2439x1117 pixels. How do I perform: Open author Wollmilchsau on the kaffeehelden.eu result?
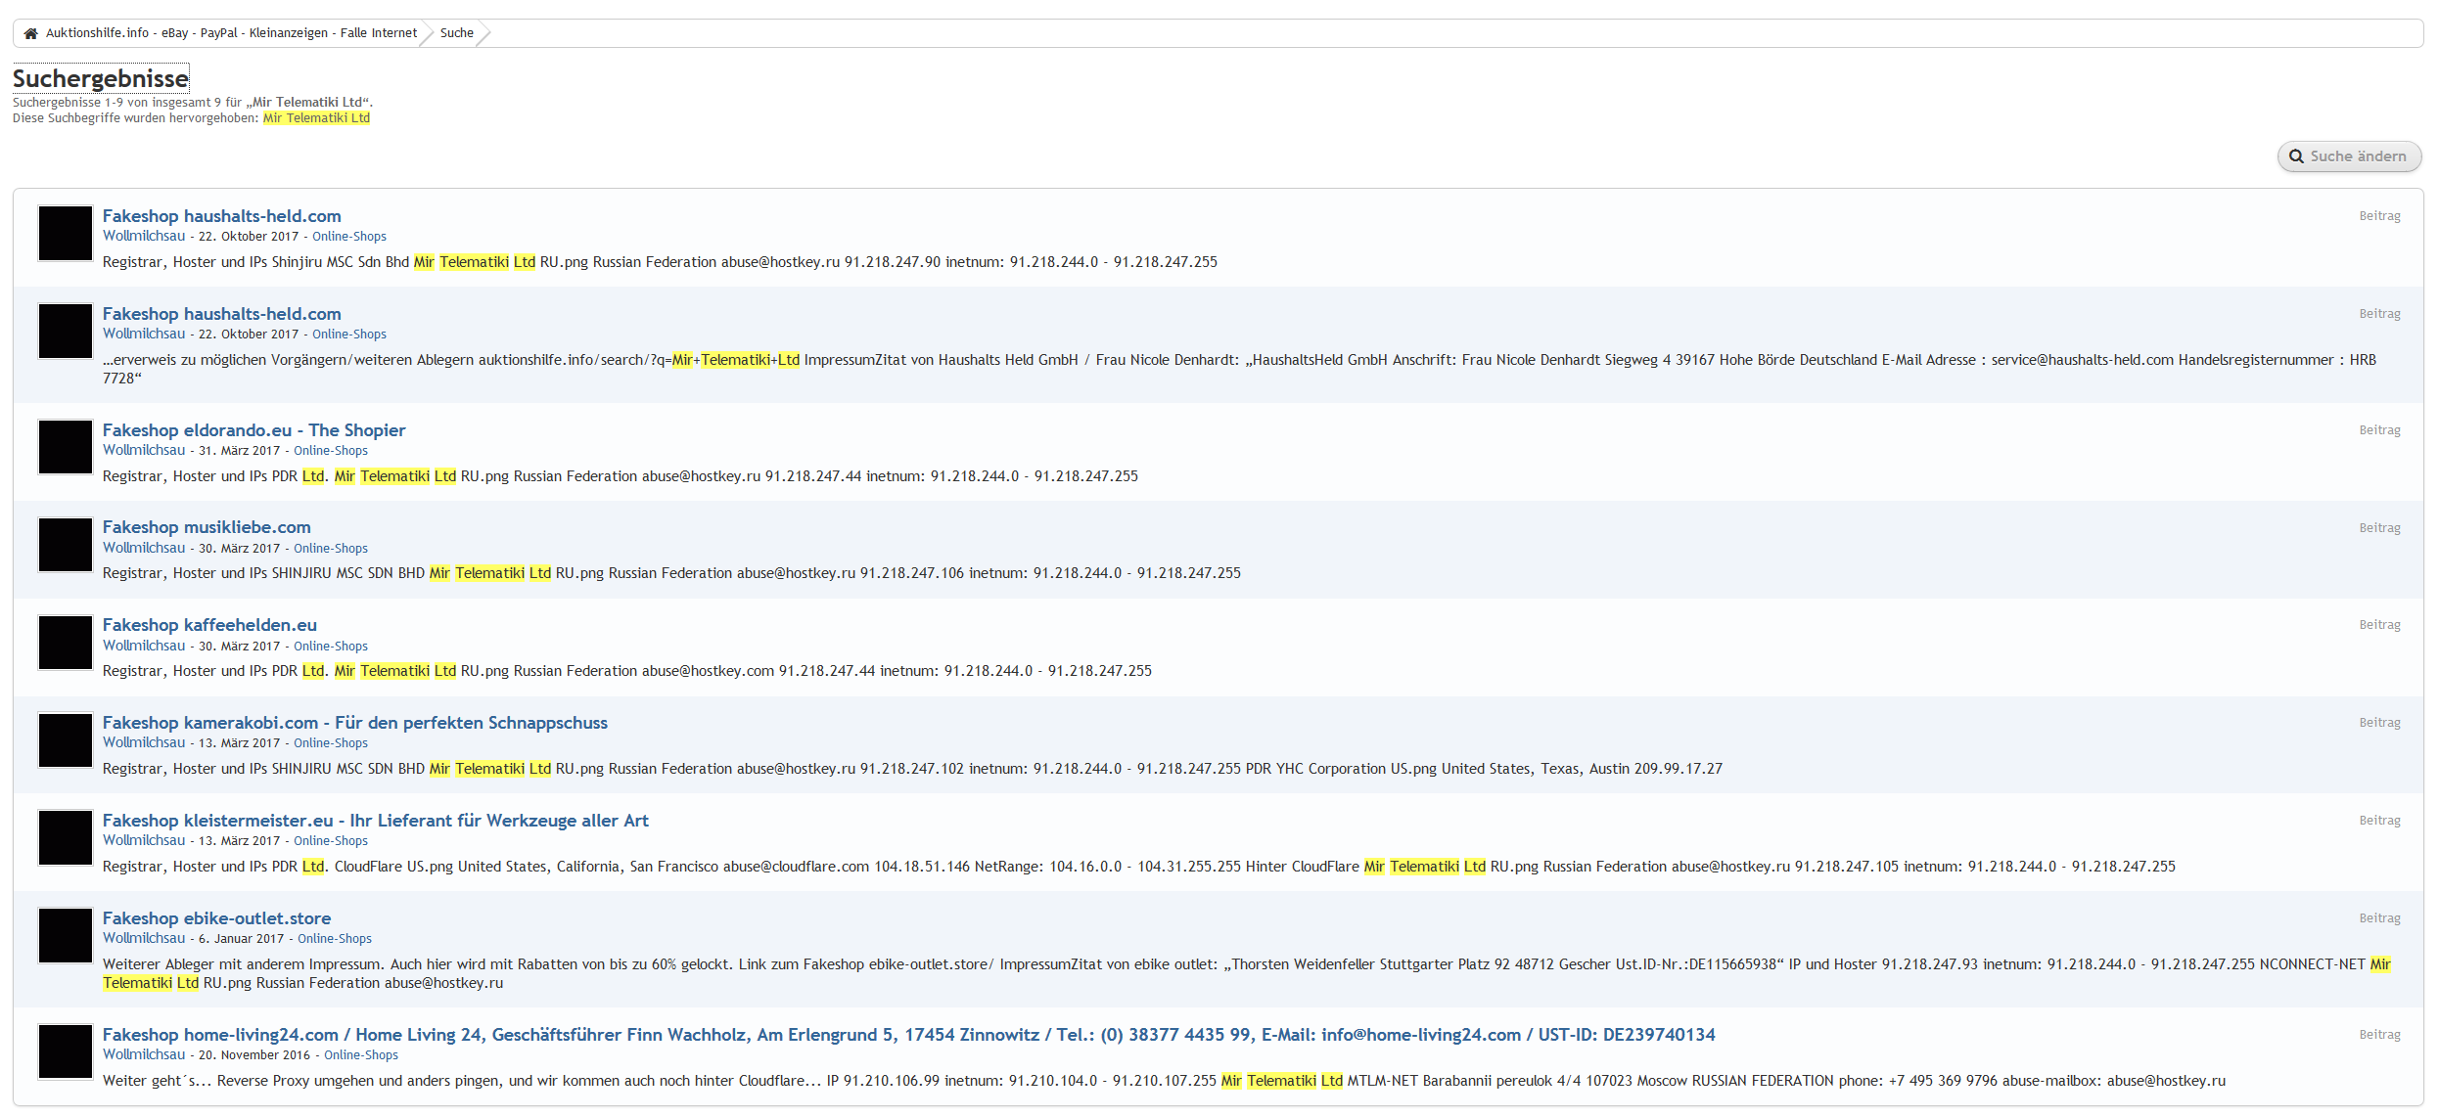coord(144,646)
